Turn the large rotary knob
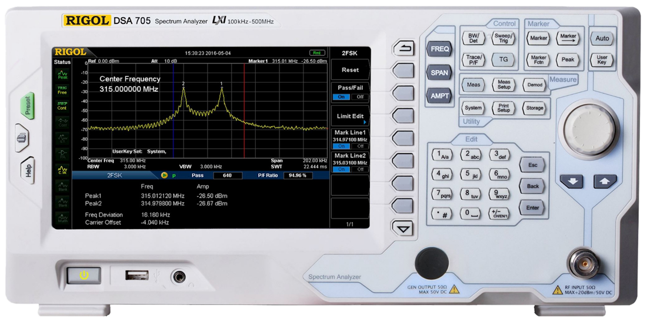The height and width of the screenshot is (322, 647). point(588,129)
